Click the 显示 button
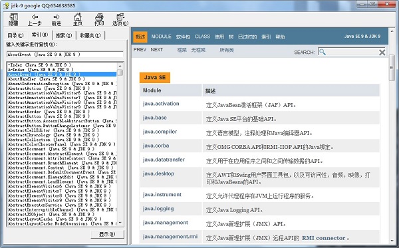The image size is (399, 248). click(x=107, y=234)
